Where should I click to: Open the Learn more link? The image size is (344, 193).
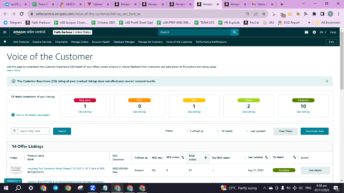13,70
